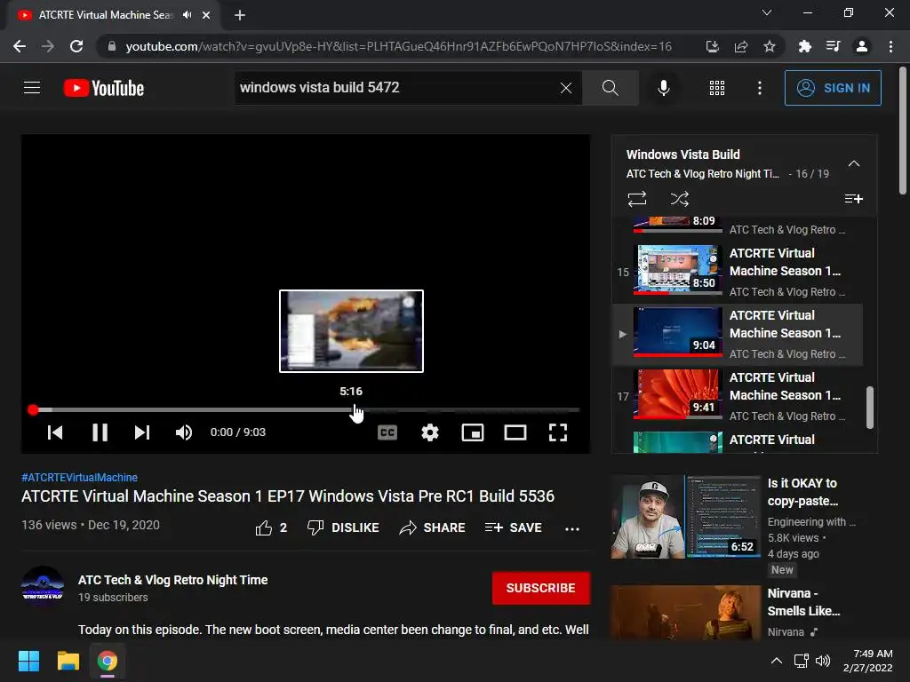Select the ATCRTE Virtual Machine tab
910x682 pixels.
tap(113, 15)
